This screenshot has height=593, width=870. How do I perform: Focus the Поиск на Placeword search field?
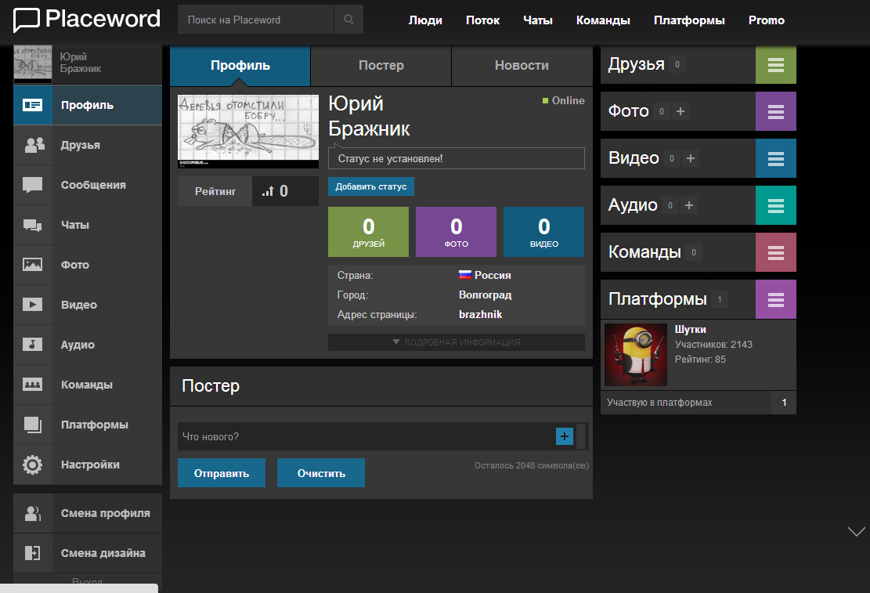[256, 20]
